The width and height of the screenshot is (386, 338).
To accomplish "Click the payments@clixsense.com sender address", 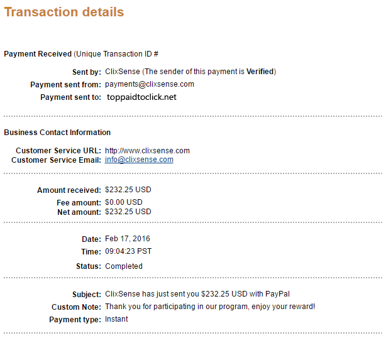I will tap(149, 84).
